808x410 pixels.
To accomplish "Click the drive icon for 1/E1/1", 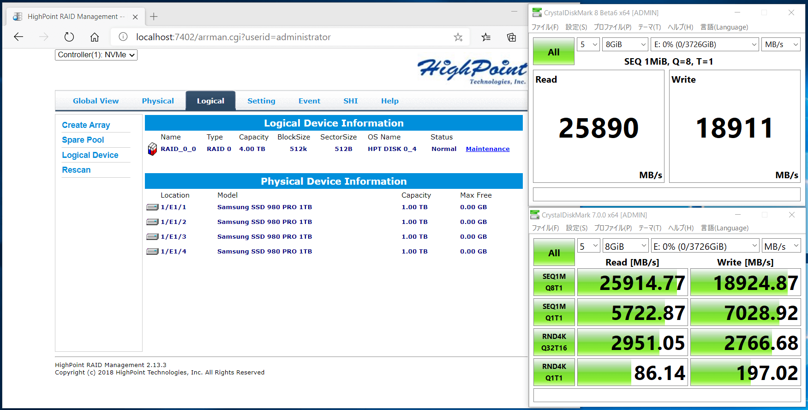I will click(152, 207).
